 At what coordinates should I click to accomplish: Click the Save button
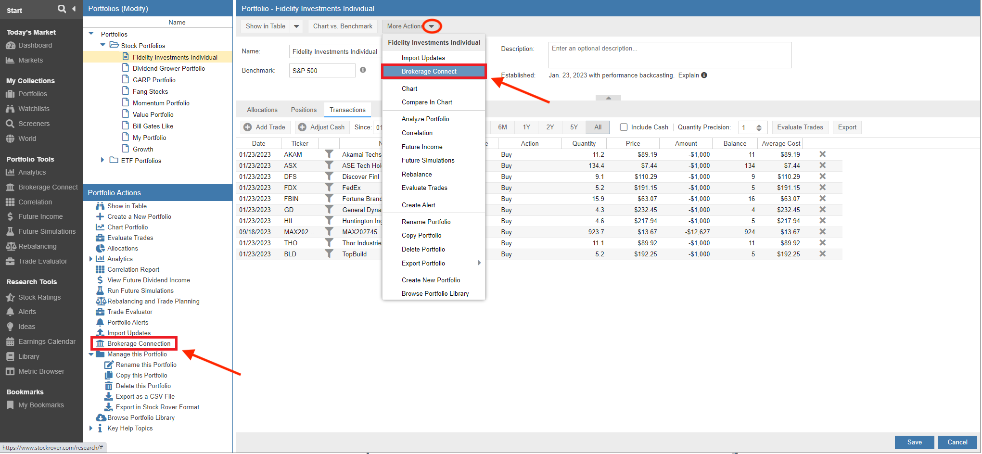(914, 442)
